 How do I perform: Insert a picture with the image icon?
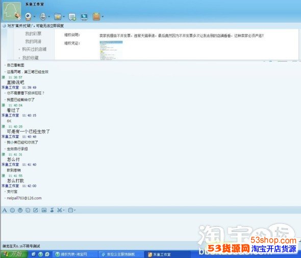[x=44, y=210]
